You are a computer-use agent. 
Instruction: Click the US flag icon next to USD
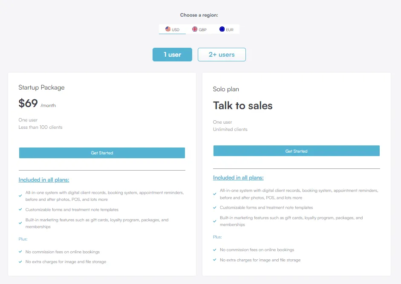tap(168, 29)
